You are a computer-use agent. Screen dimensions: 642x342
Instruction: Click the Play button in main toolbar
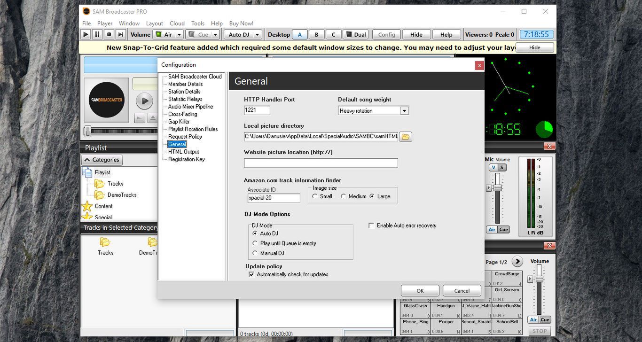click(86, 34)
